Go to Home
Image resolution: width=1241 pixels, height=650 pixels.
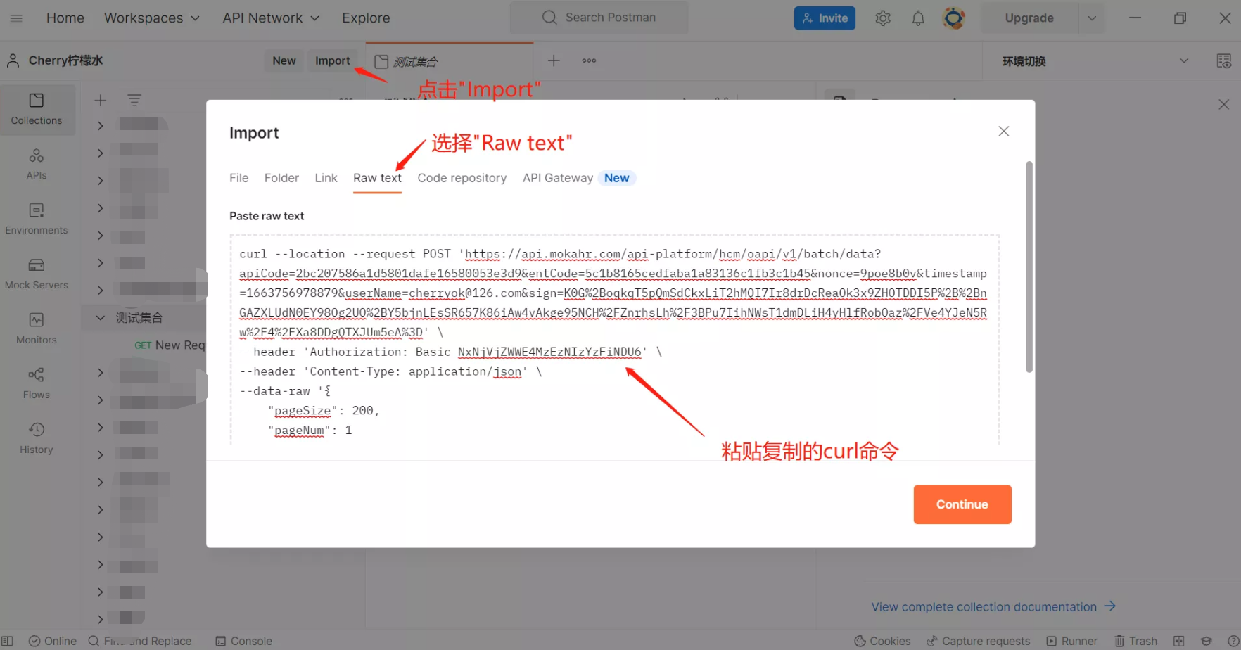pos(65,18)
